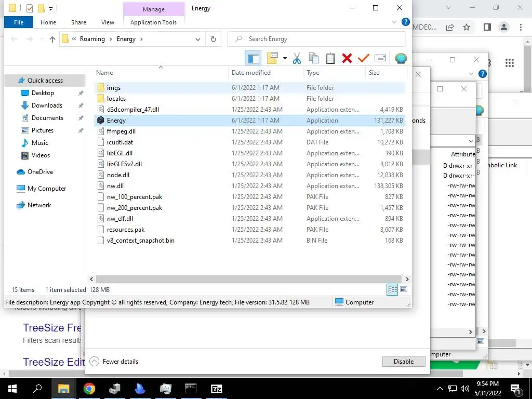This screenshot has width=532, height=399.
Task: Refresh the Energy folder view
Action: click(x=214, y=39)
